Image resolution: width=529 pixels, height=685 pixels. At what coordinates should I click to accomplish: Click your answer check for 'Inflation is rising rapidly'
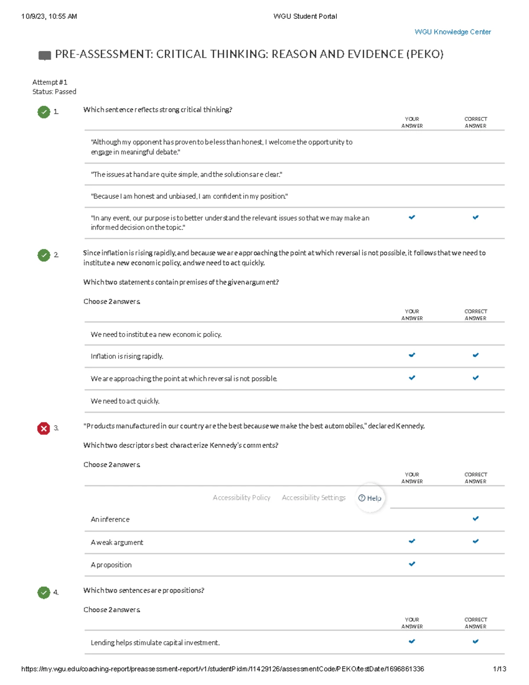[412, 355]
